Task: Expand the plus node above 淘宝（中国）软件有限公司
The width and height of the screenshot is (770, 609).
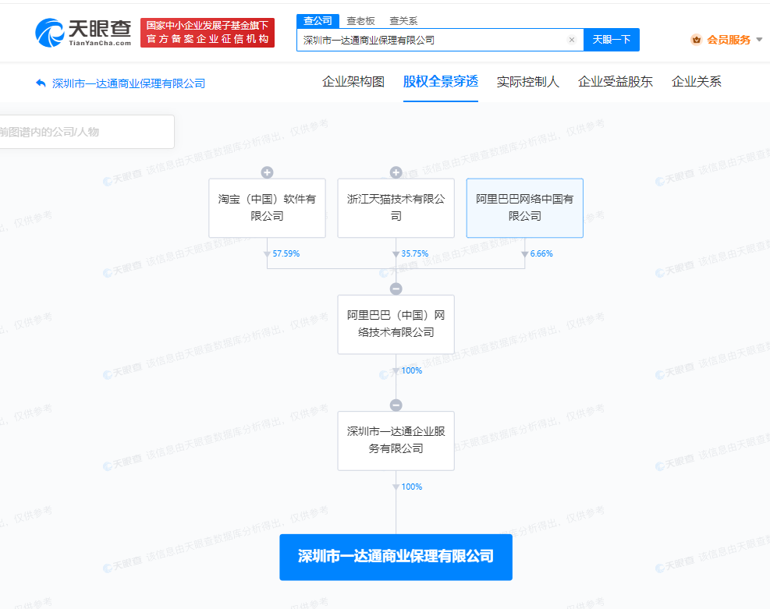Action: coord(267,172)
